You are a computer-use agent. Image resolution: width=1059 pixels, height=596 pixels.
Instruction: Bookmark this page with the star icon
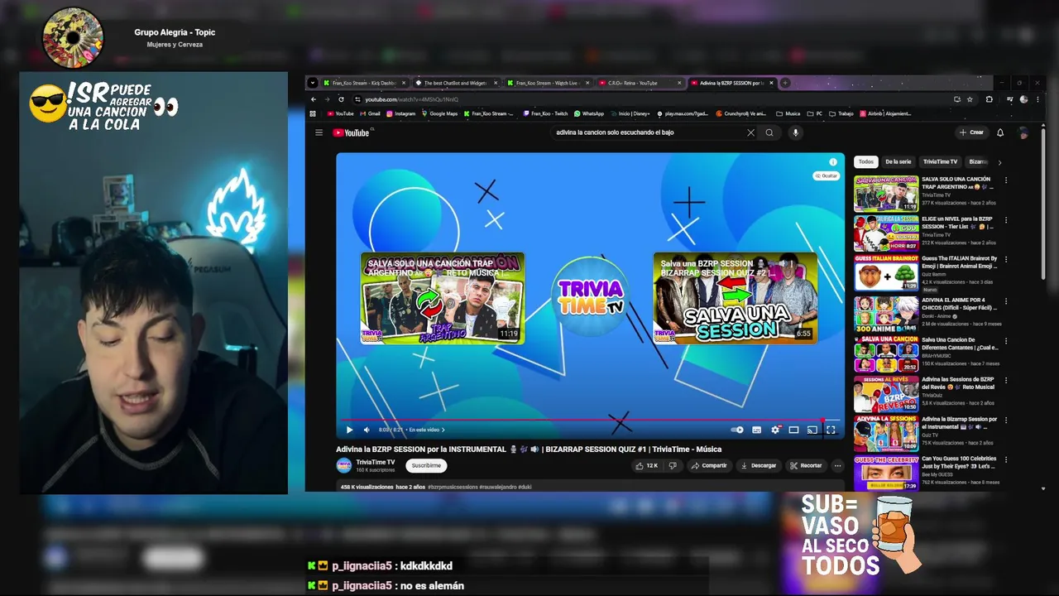[970, 99]
